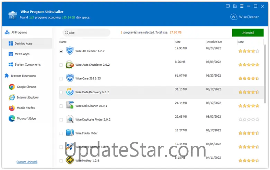Click the Wise AD Cleaner shield icon
The image size is (270, 170).
click(70, 51)
